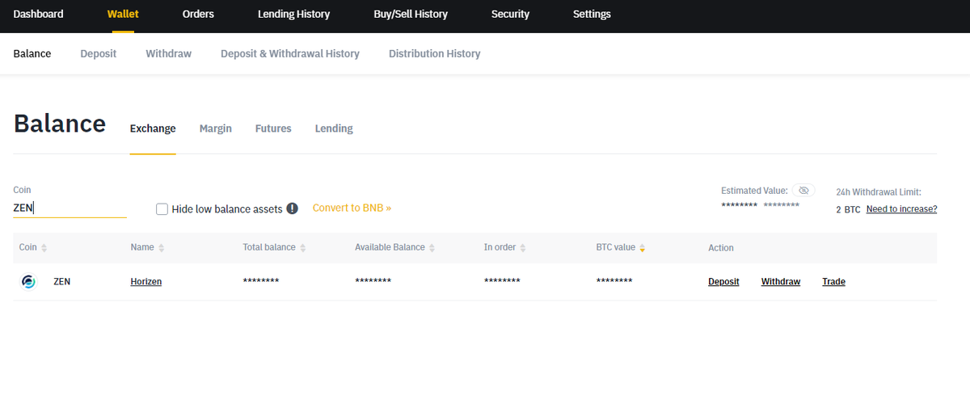This screenshot has height=408, width=970.
Task: Click Convert to BNB link
Action: click(352, 208)
